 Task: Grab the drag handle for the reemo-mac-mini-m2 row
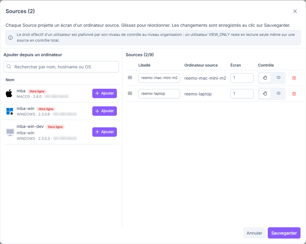[x=130, y=77]
